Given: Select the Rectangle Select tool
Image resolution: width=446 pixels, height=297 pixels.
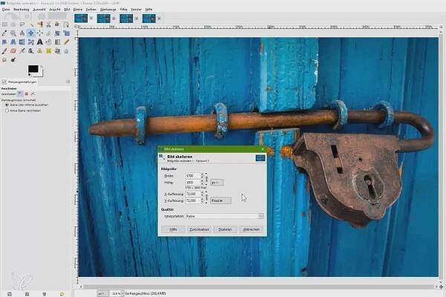Looking at the screenshot, I should 4,24.
